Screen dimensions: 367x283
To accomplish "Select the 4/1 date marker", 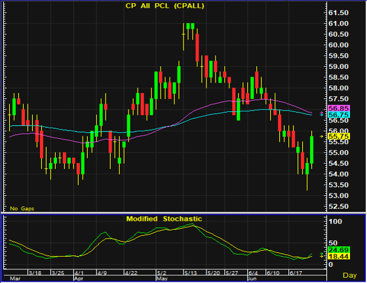I will [79, 273].
